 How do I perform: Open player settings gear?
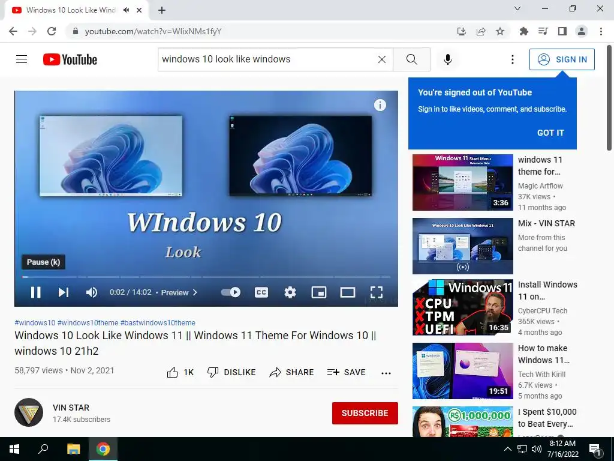click(x=290, y=292)
